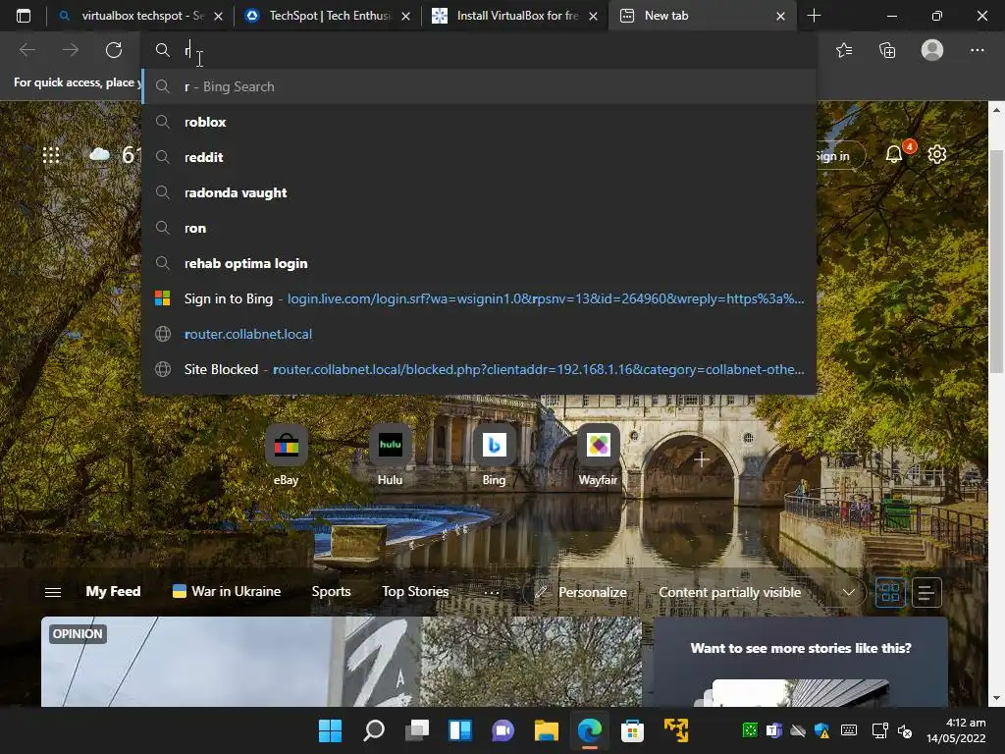Open the Windows Start menu
1005x754 pixels.
(x=330, y=729)
